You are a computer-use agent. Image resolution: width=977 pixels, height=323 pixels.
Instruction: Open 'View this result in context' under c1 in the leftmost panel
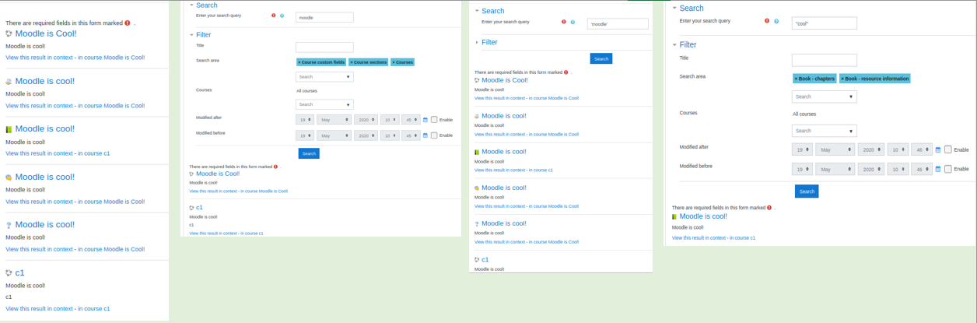pos(39,309)
